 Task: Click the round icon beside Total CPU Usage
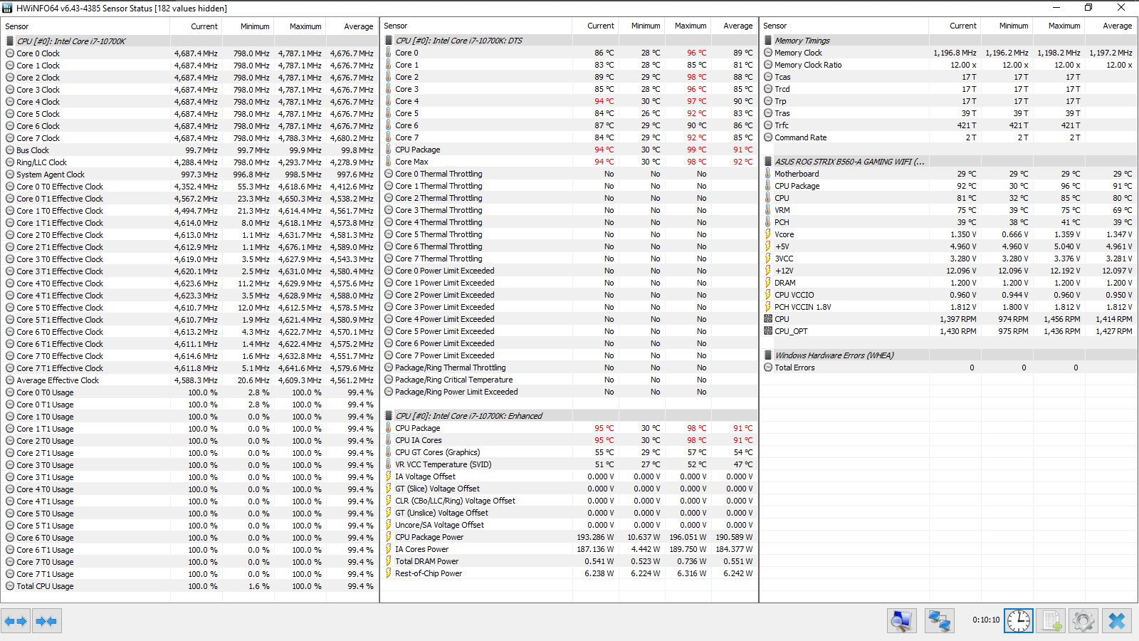point(10,586)
